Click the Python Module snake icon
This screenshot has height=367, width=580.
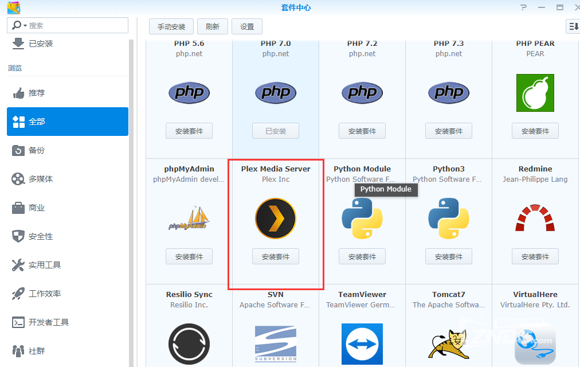coord(362,218)
